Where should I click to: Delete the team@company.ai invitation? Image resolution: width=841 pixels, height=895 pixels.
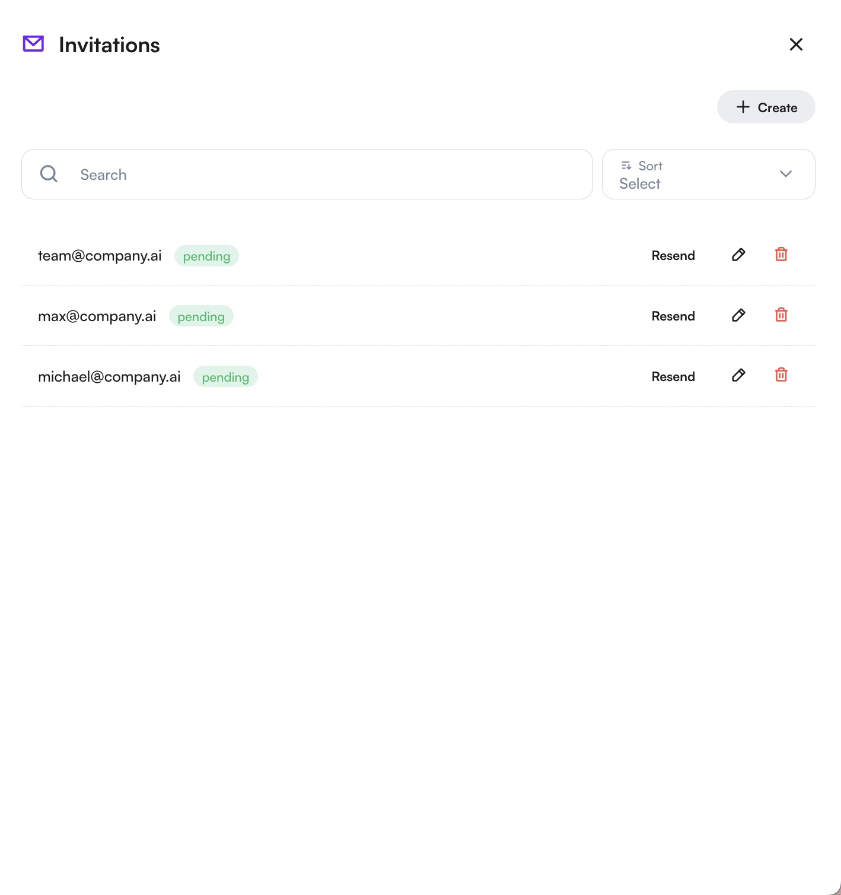pos(781,255)
